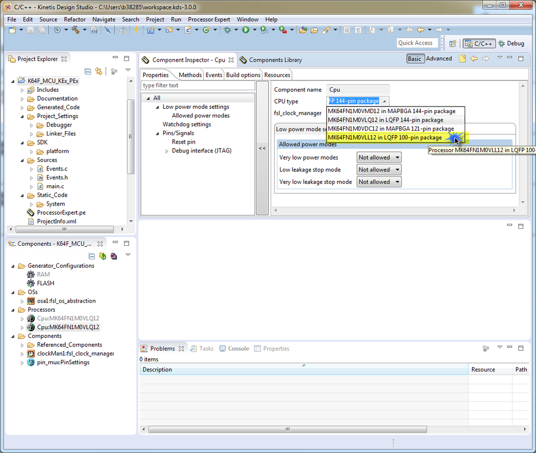Open the Processor Expert menu
The height and width of the screenshot is (453, 536).
(x=209, y=19)
